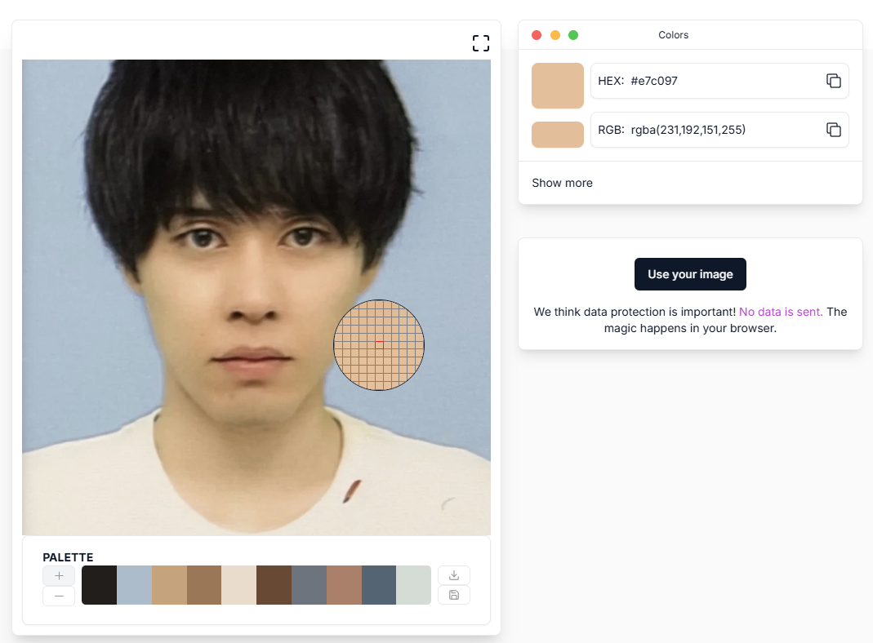The image size is (873, 643).
Task: Click the Use your image button
Action: point(690,274)
